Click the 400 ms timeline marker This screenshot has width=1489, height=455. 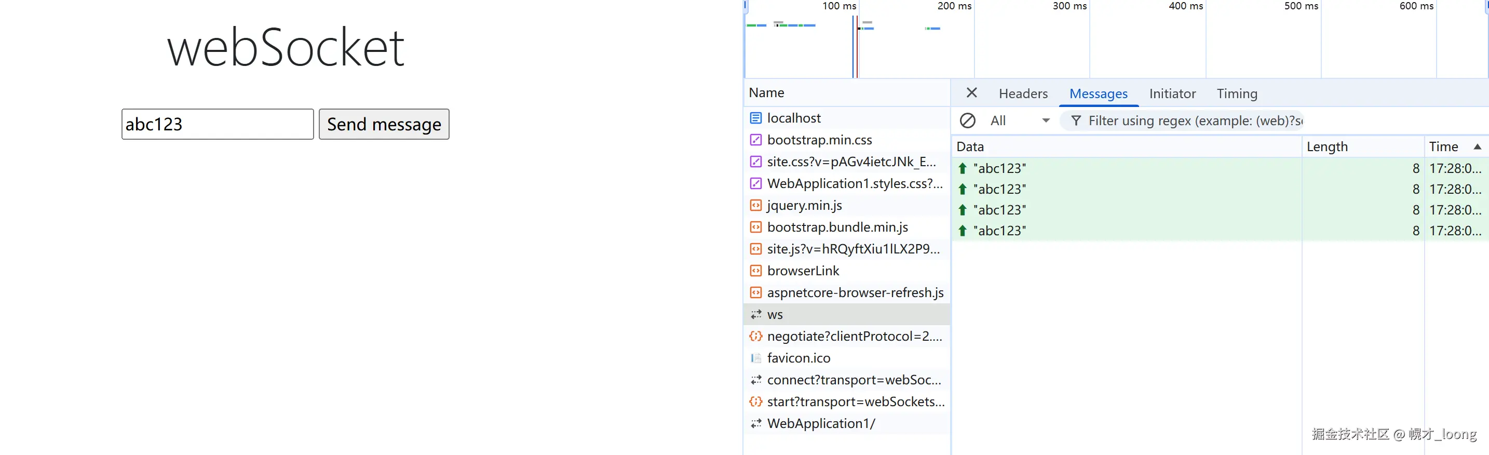(x=1185, y=6)
